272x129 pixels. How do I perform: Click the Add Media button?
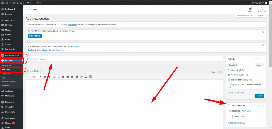33,71
